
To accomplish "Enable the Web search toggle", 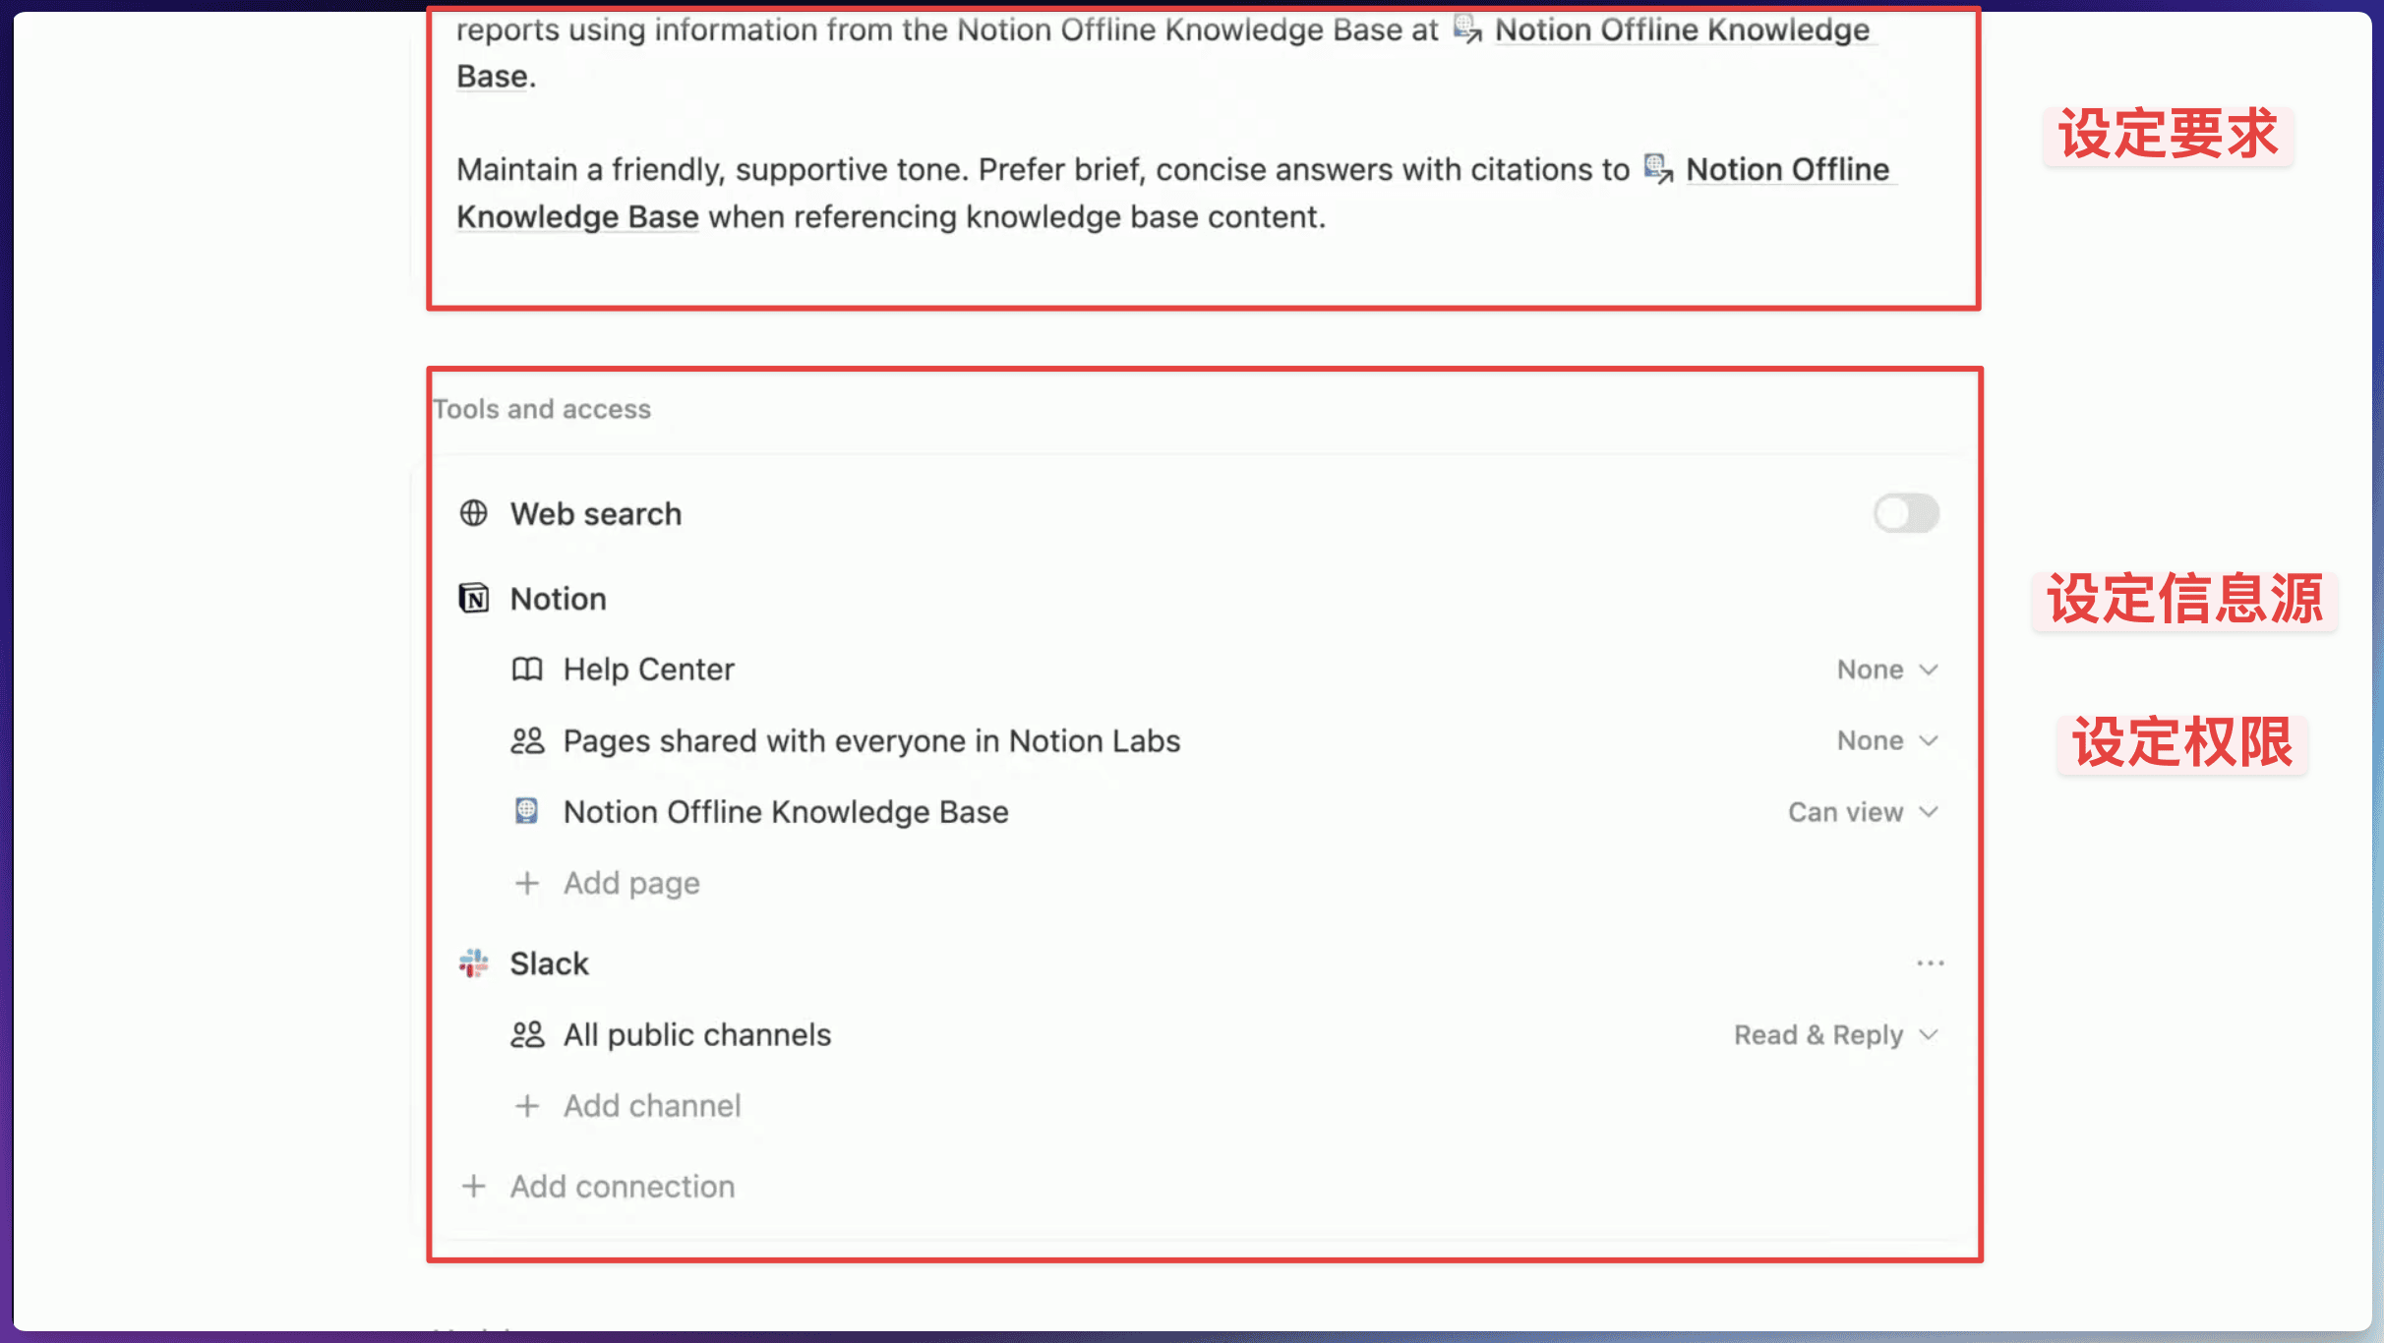I will click(1906, 513).
